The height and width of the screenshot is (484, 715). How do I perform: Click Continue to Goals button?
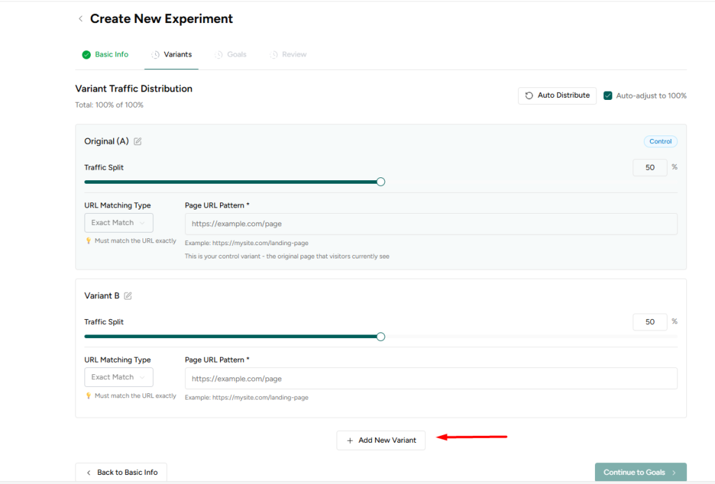point(640,472)
